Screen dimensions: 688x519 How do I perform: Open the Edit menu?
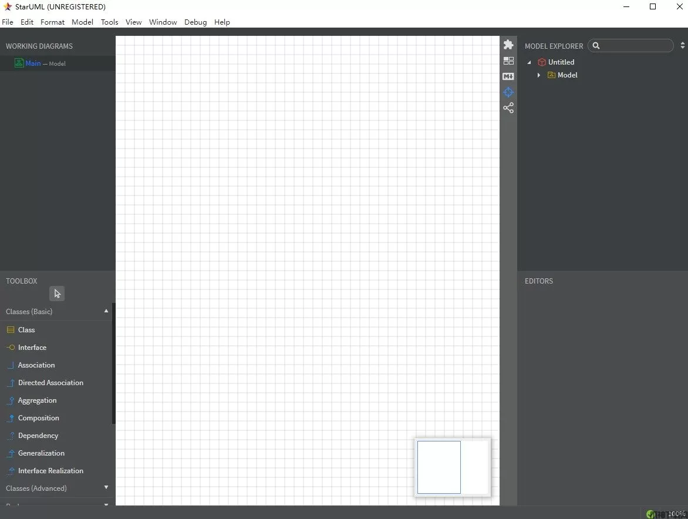point(27,22)
